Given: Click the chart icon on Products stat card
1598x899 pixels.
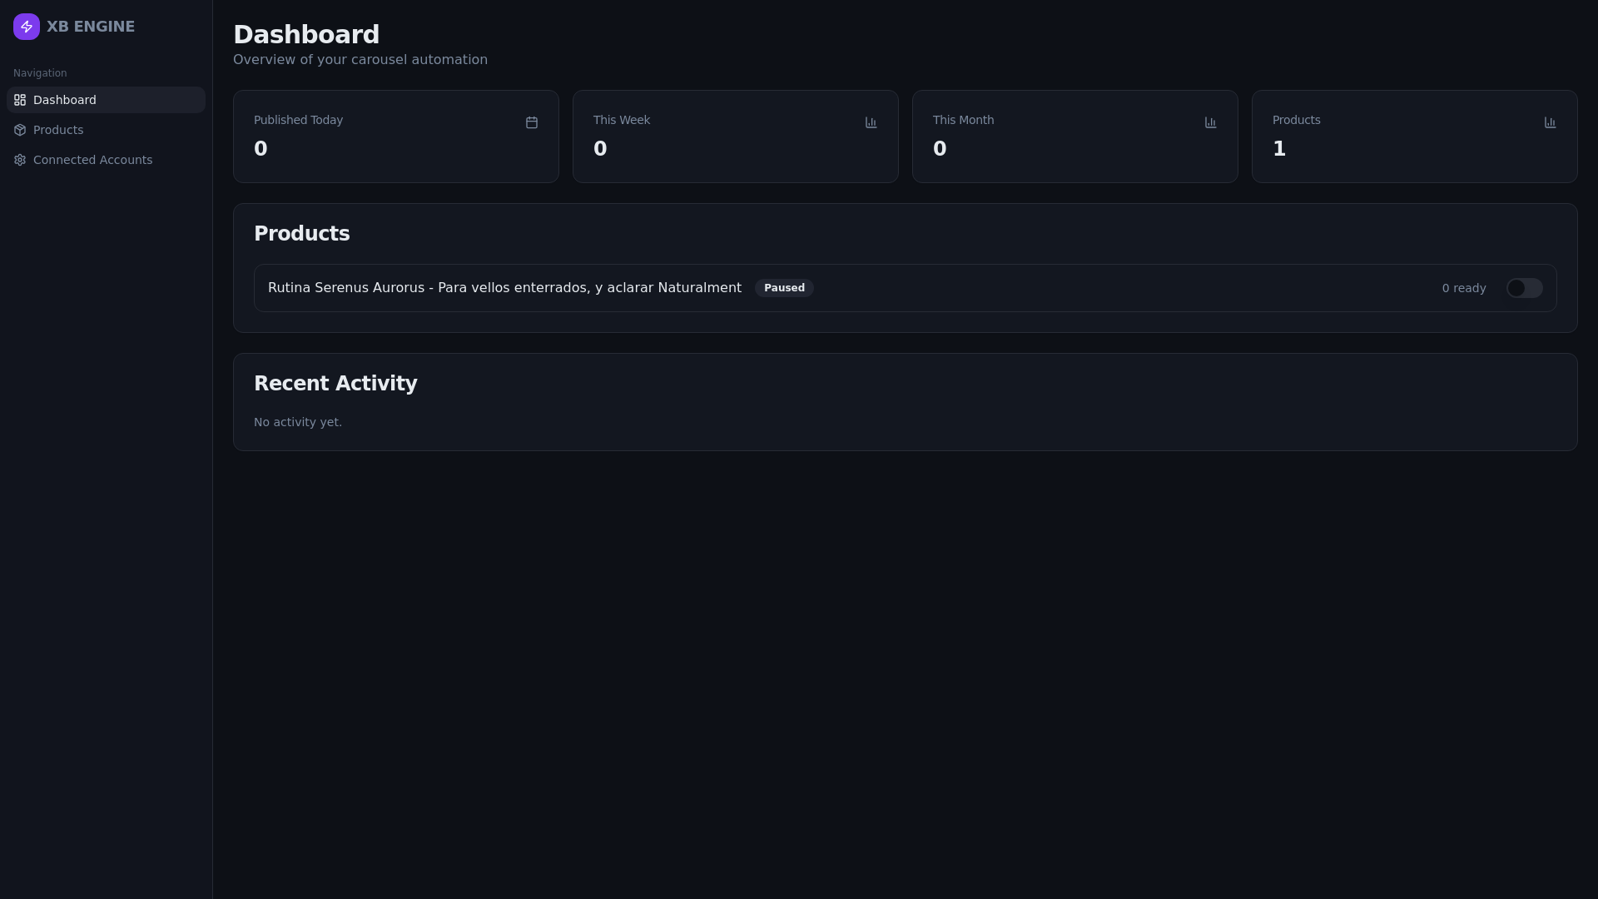Looking at the screenshot, I should [1551, 122].
